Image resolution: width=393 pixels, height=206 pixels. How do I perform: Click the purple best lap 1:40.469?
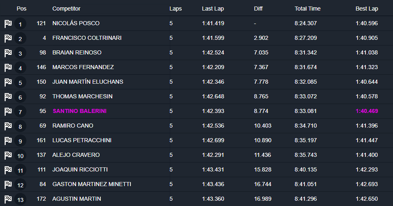(367, 111)
